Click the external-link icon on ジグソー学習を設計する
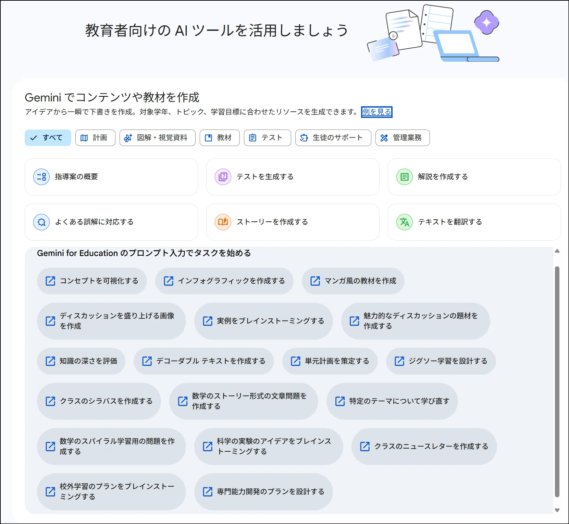The image size is (569, 524). coord(399,361)
